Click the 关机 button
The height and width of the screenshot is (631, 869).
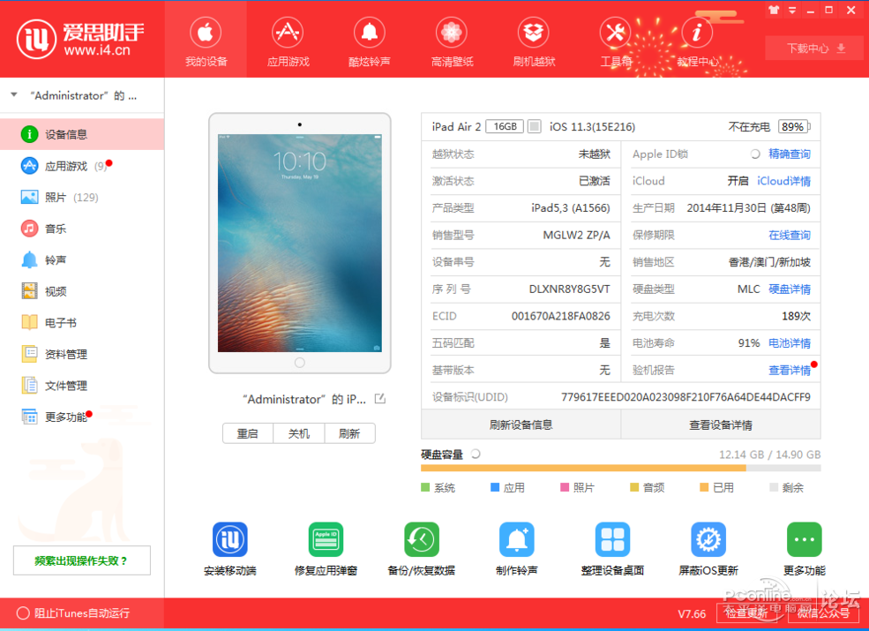click(299, 433)
